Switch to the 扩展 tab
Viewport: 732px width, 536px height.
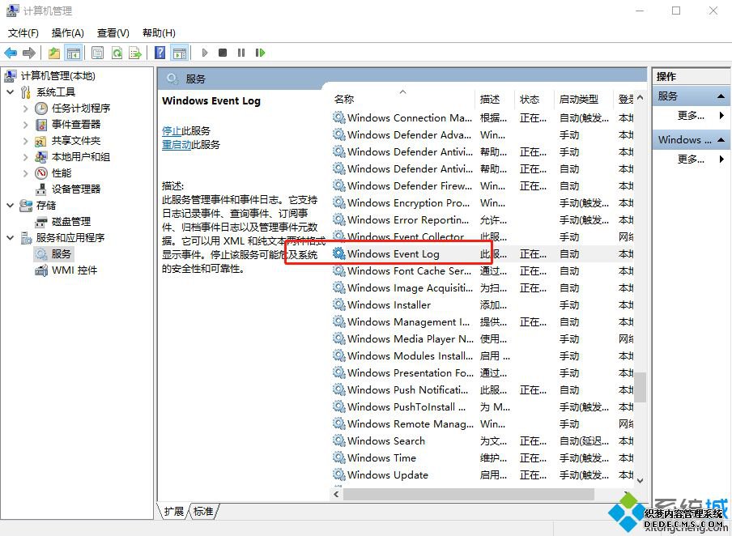[173, 511]
